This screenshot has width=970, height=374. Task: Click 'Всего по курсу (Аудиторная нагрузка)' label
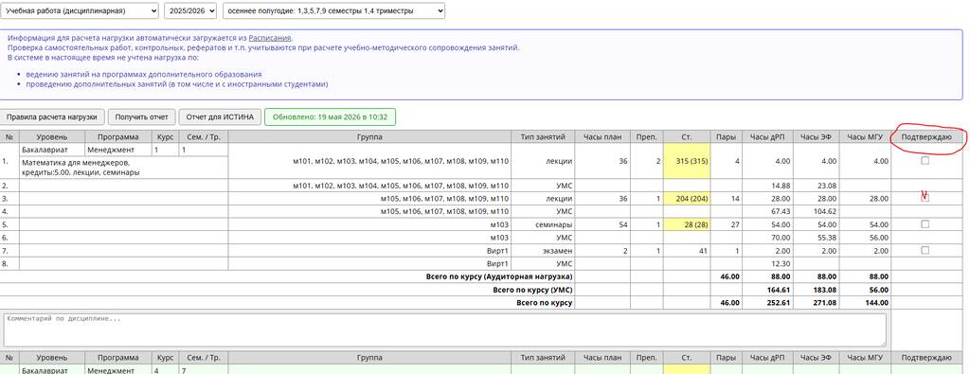(499, 276)
